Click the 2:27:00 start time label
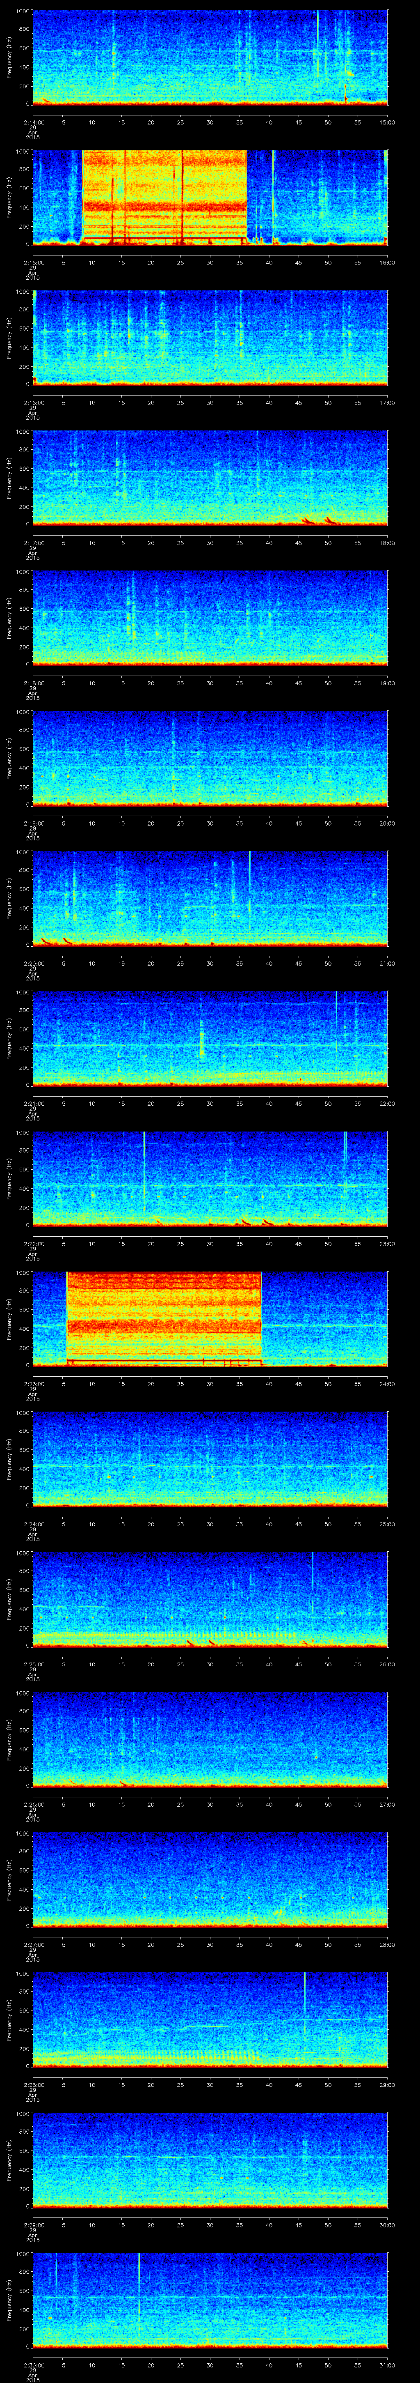 [33, 1944]
